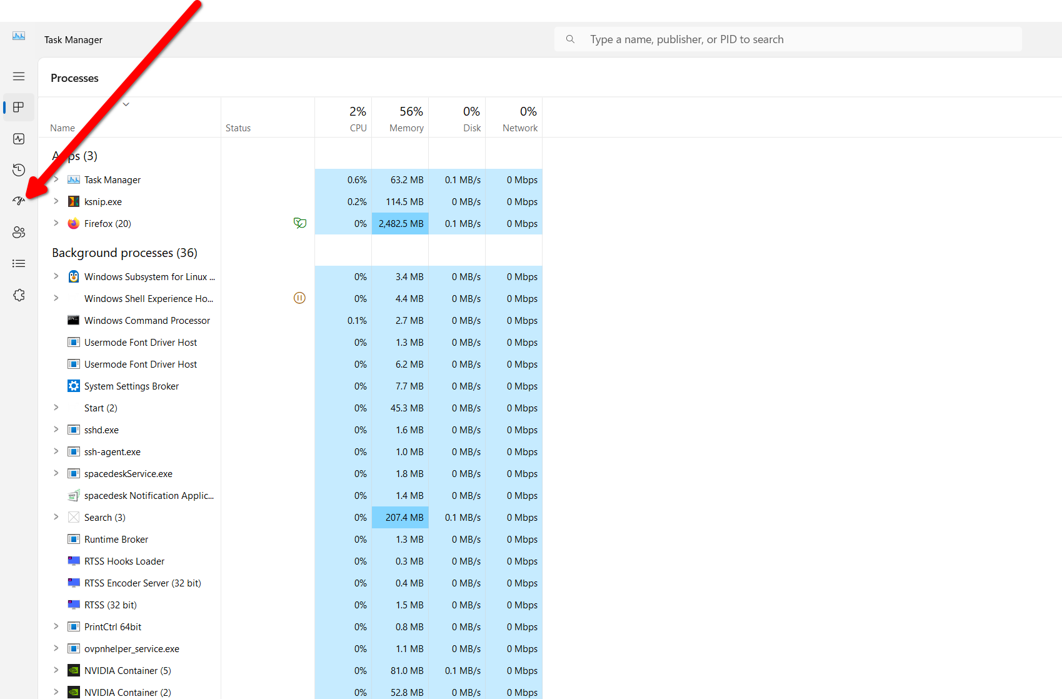Select the sshd.exe background process
Image resolution: width=1062 pixels, height=699 pixels.
click(101, 430)
